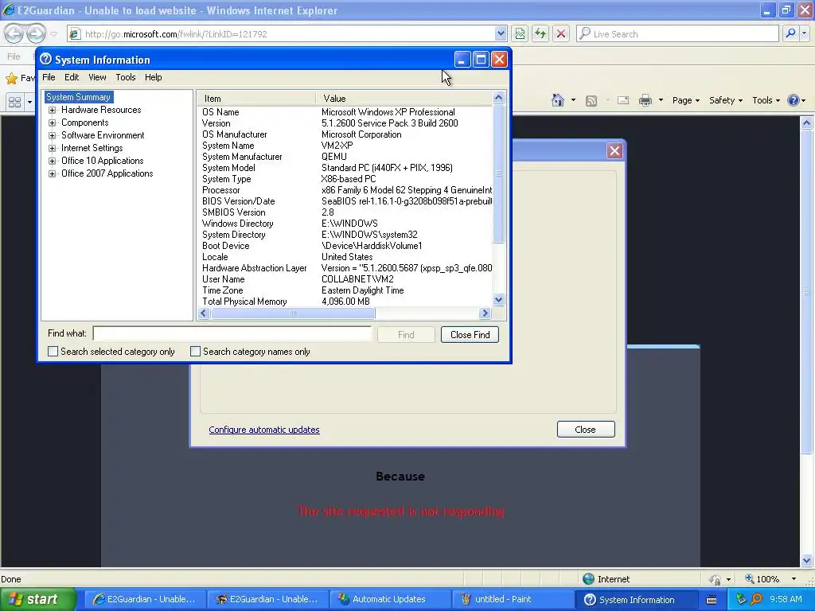The height and width of the screenshot is (611, 815).
Task: Open the zoom level dropdown arrow in status bar
Action: (x=794, y=579)
